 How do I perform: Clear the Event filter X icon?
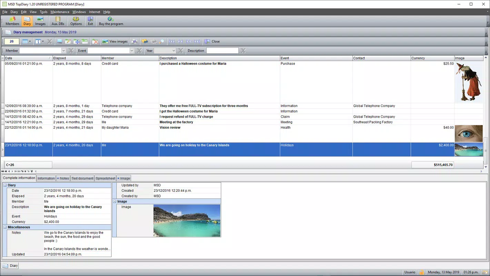click(139, 51)
